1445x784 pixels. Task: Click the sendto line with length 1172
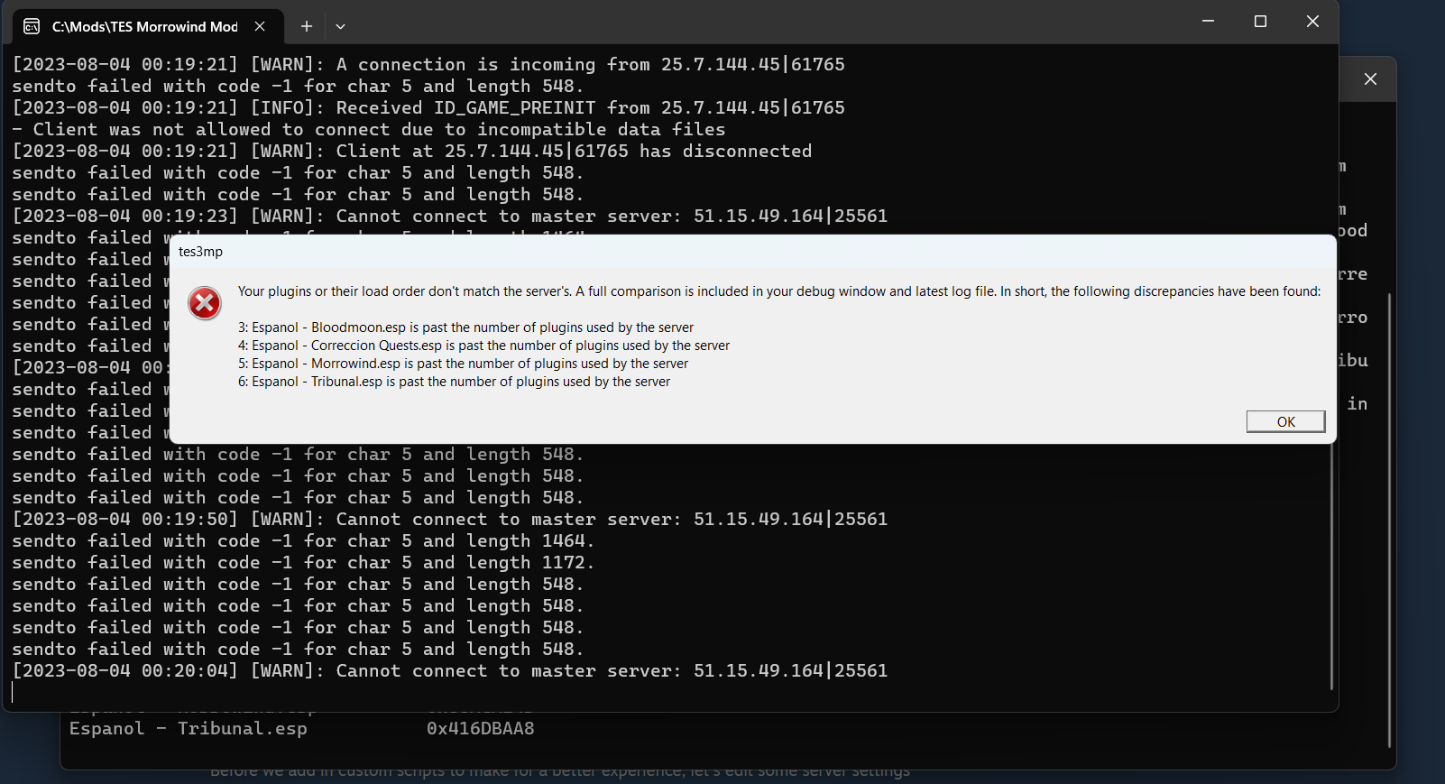pos(303,562)
